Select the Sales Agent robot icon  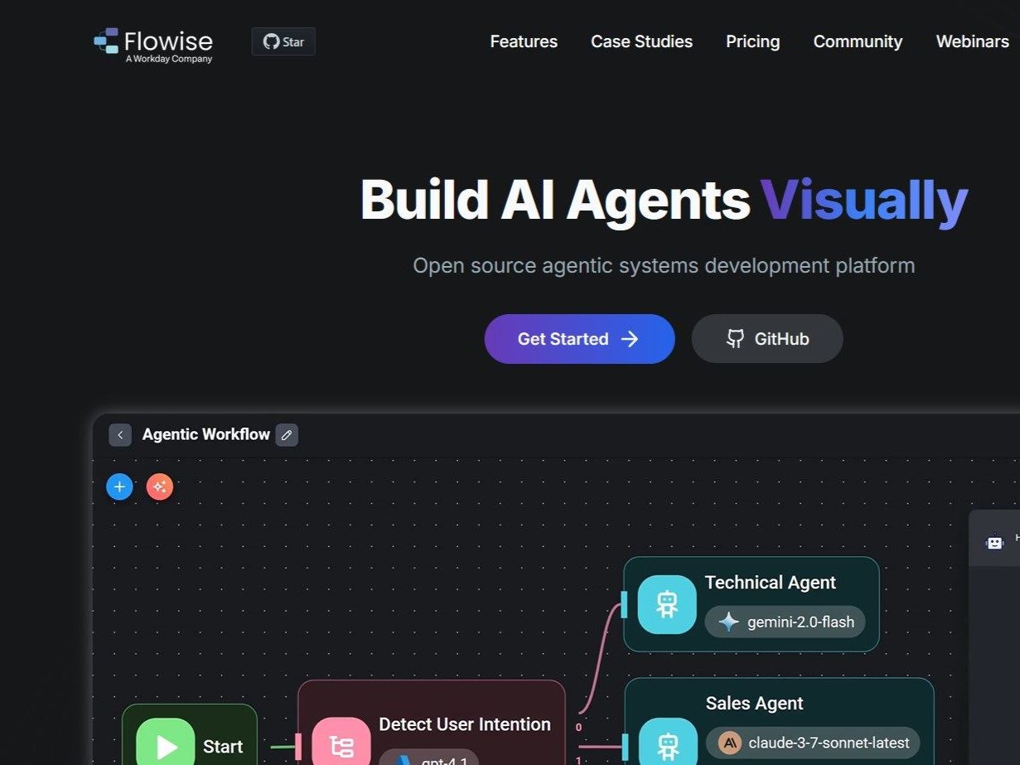pyautogui.click(x=668, y=743)
